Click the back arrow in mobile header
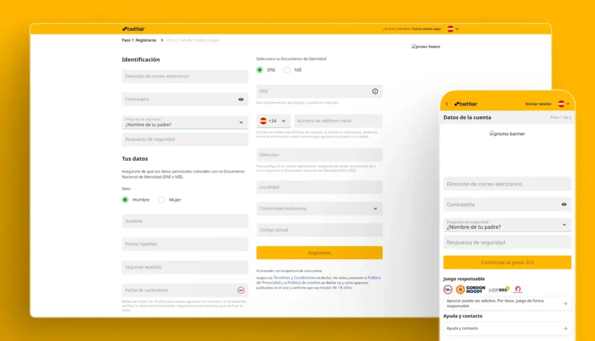Screen dimensions: 595x341 447,104
